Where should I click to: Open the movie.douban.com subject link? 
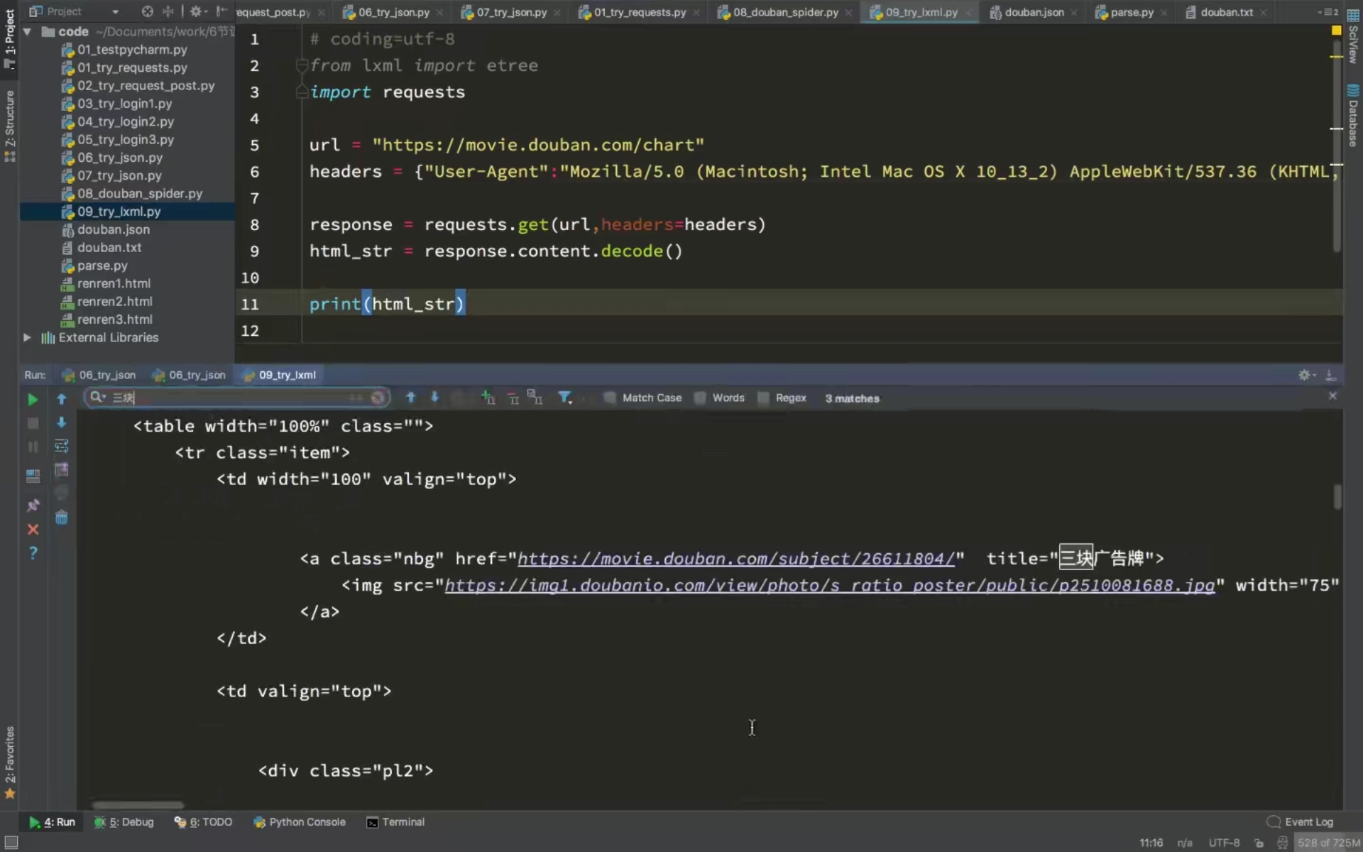[736, 559]
